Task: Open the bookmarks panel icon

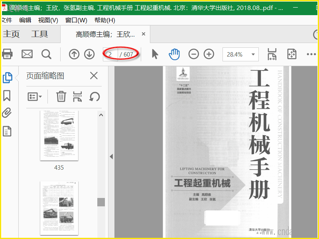Action: [x=7, y=96]
